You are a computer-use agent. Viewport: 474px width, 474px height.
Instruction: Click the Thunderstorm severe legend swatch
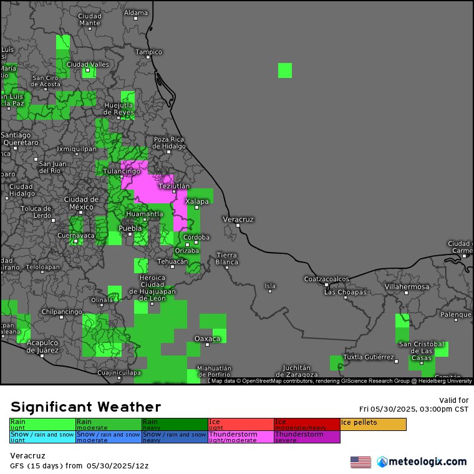[307, 437]
